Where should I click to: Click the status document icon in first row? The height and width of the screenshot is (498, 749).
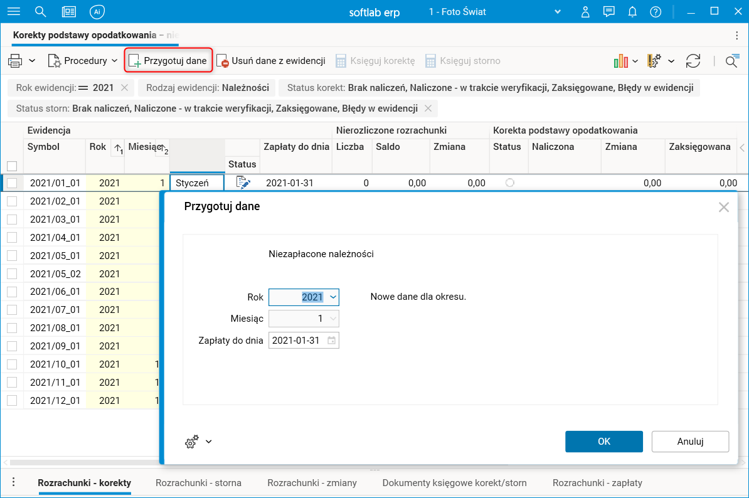(243, 183)
